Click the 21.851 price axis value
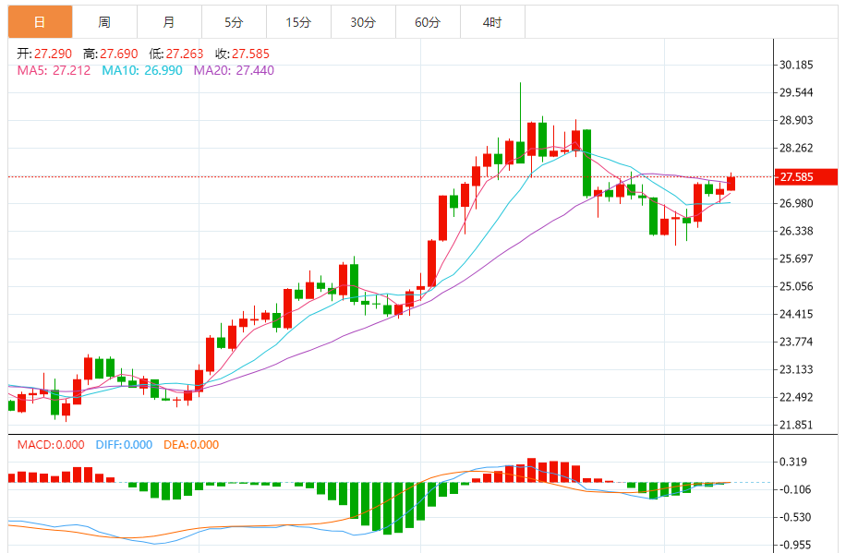 (796, 425)
